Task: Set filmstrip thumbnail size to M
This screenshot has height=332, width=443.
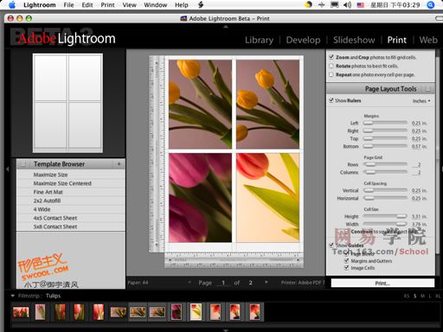Action: click(x=422, y=296)
